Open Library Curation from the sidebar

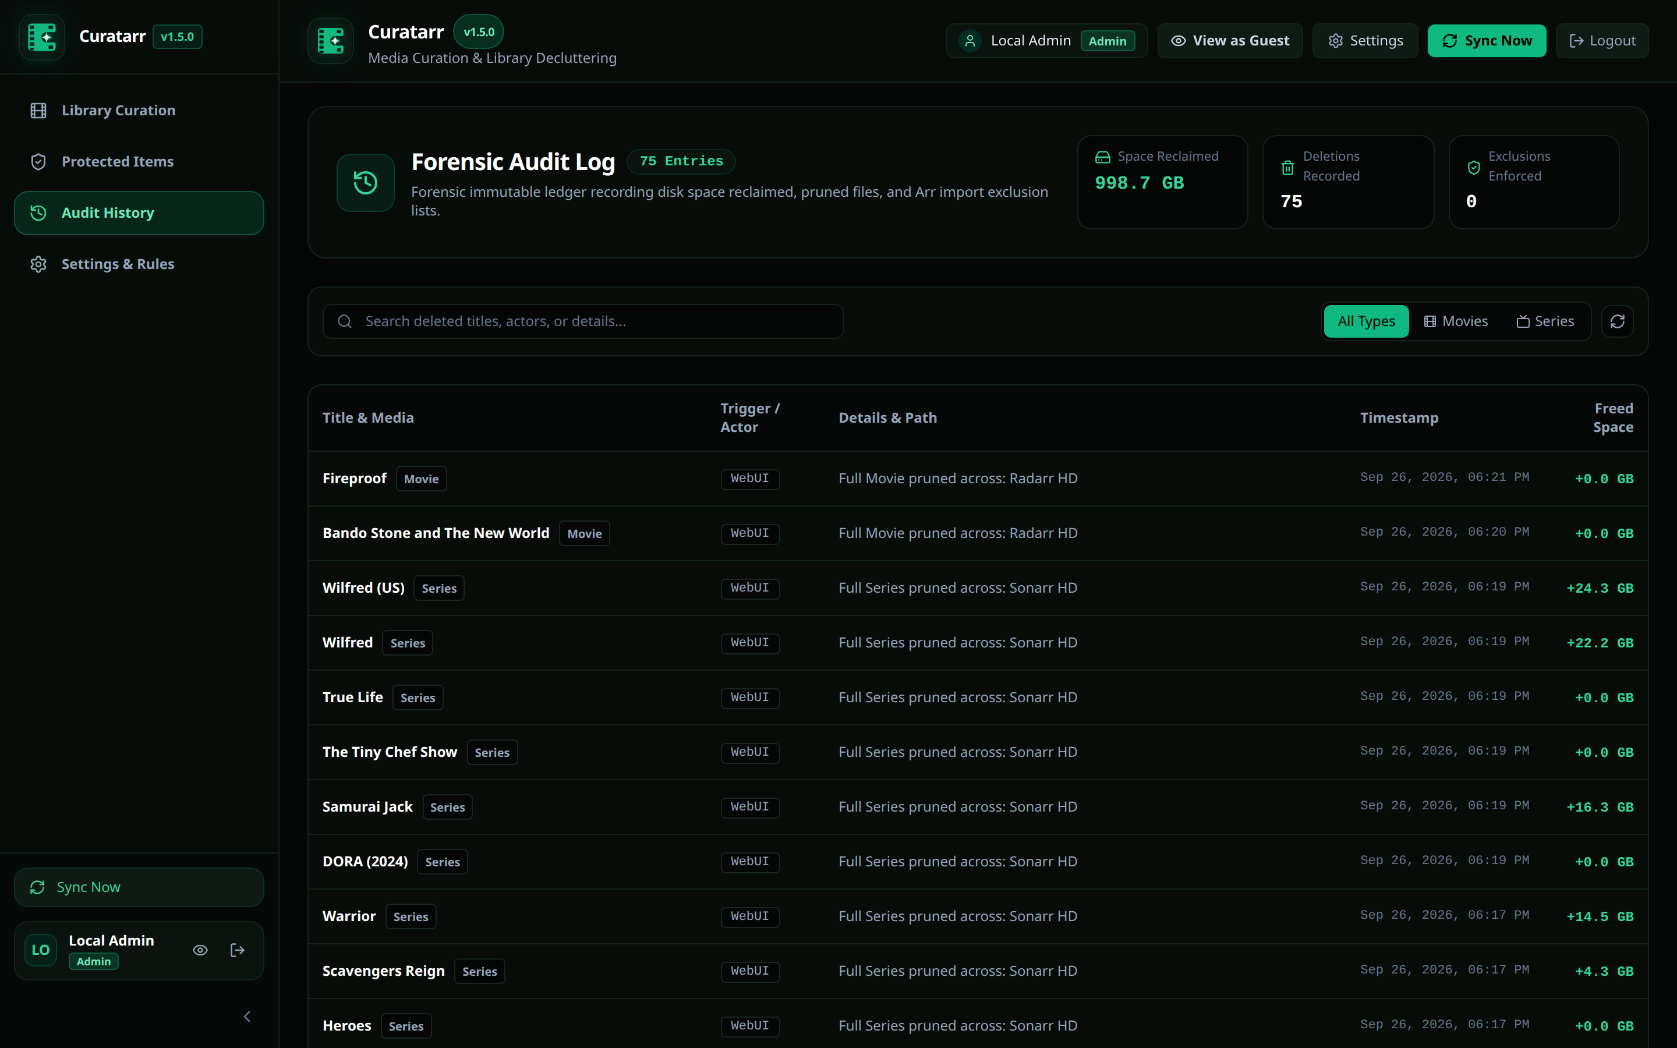coord(139,110)
